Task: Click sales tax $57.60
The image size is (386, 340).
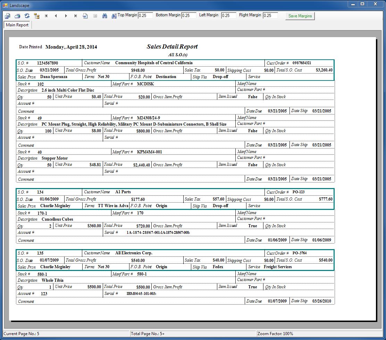Action: point(219,199)
